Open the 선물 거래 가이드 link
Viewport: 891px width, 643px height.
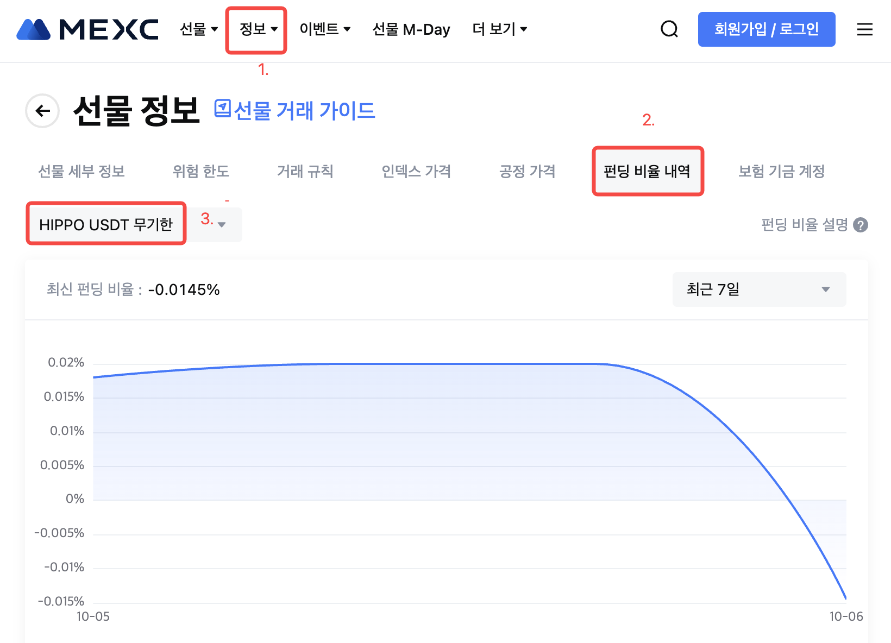304,111
